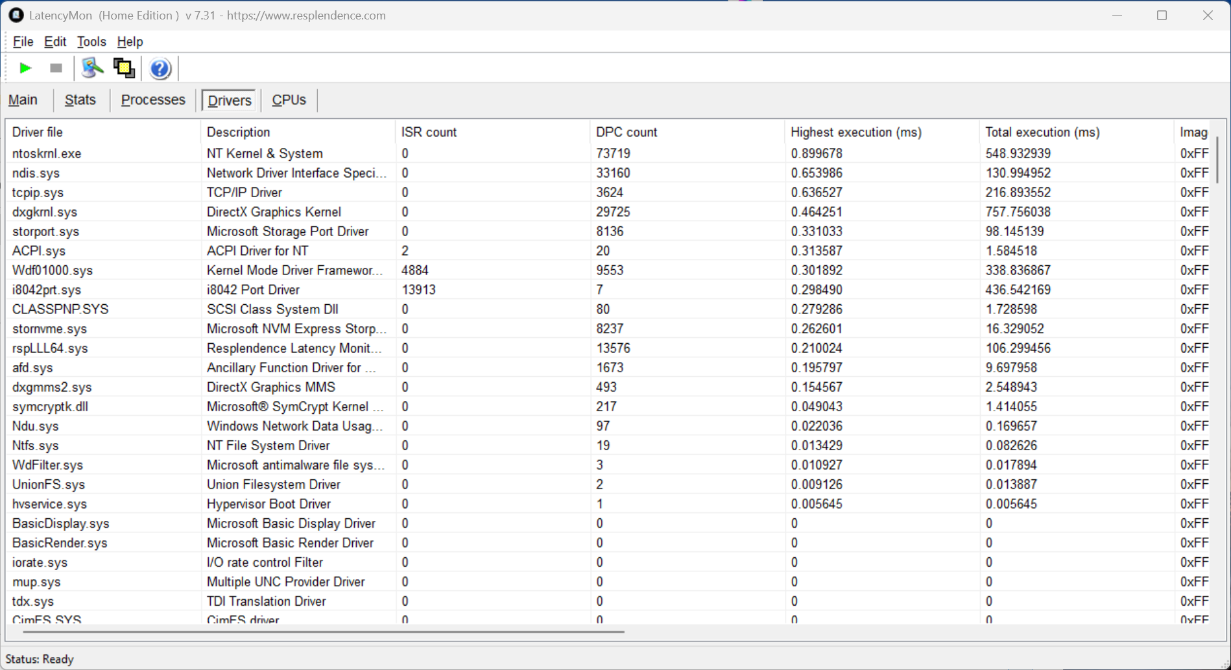Click highest execution value 0.899678
Image resolution: width=1231 pixels, height=670 pixels.
(x=817, y=154)
